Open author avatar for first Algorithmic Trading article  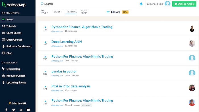click(x=192, y=28)
